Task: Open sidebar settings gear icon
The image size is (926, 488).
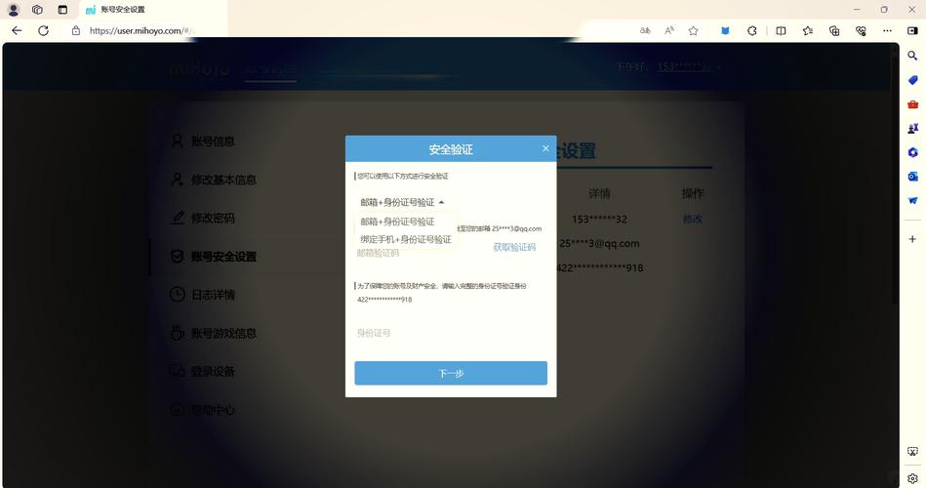Action: pos(912,478)
